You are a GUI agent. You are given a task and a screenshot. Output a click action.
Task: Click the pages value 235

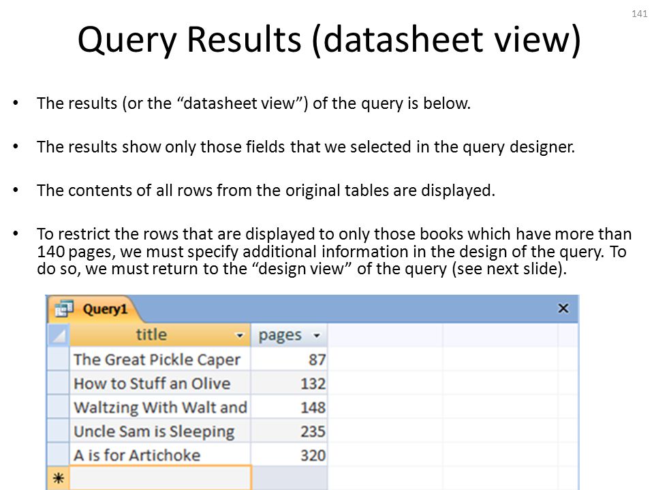tap(289, 431)
